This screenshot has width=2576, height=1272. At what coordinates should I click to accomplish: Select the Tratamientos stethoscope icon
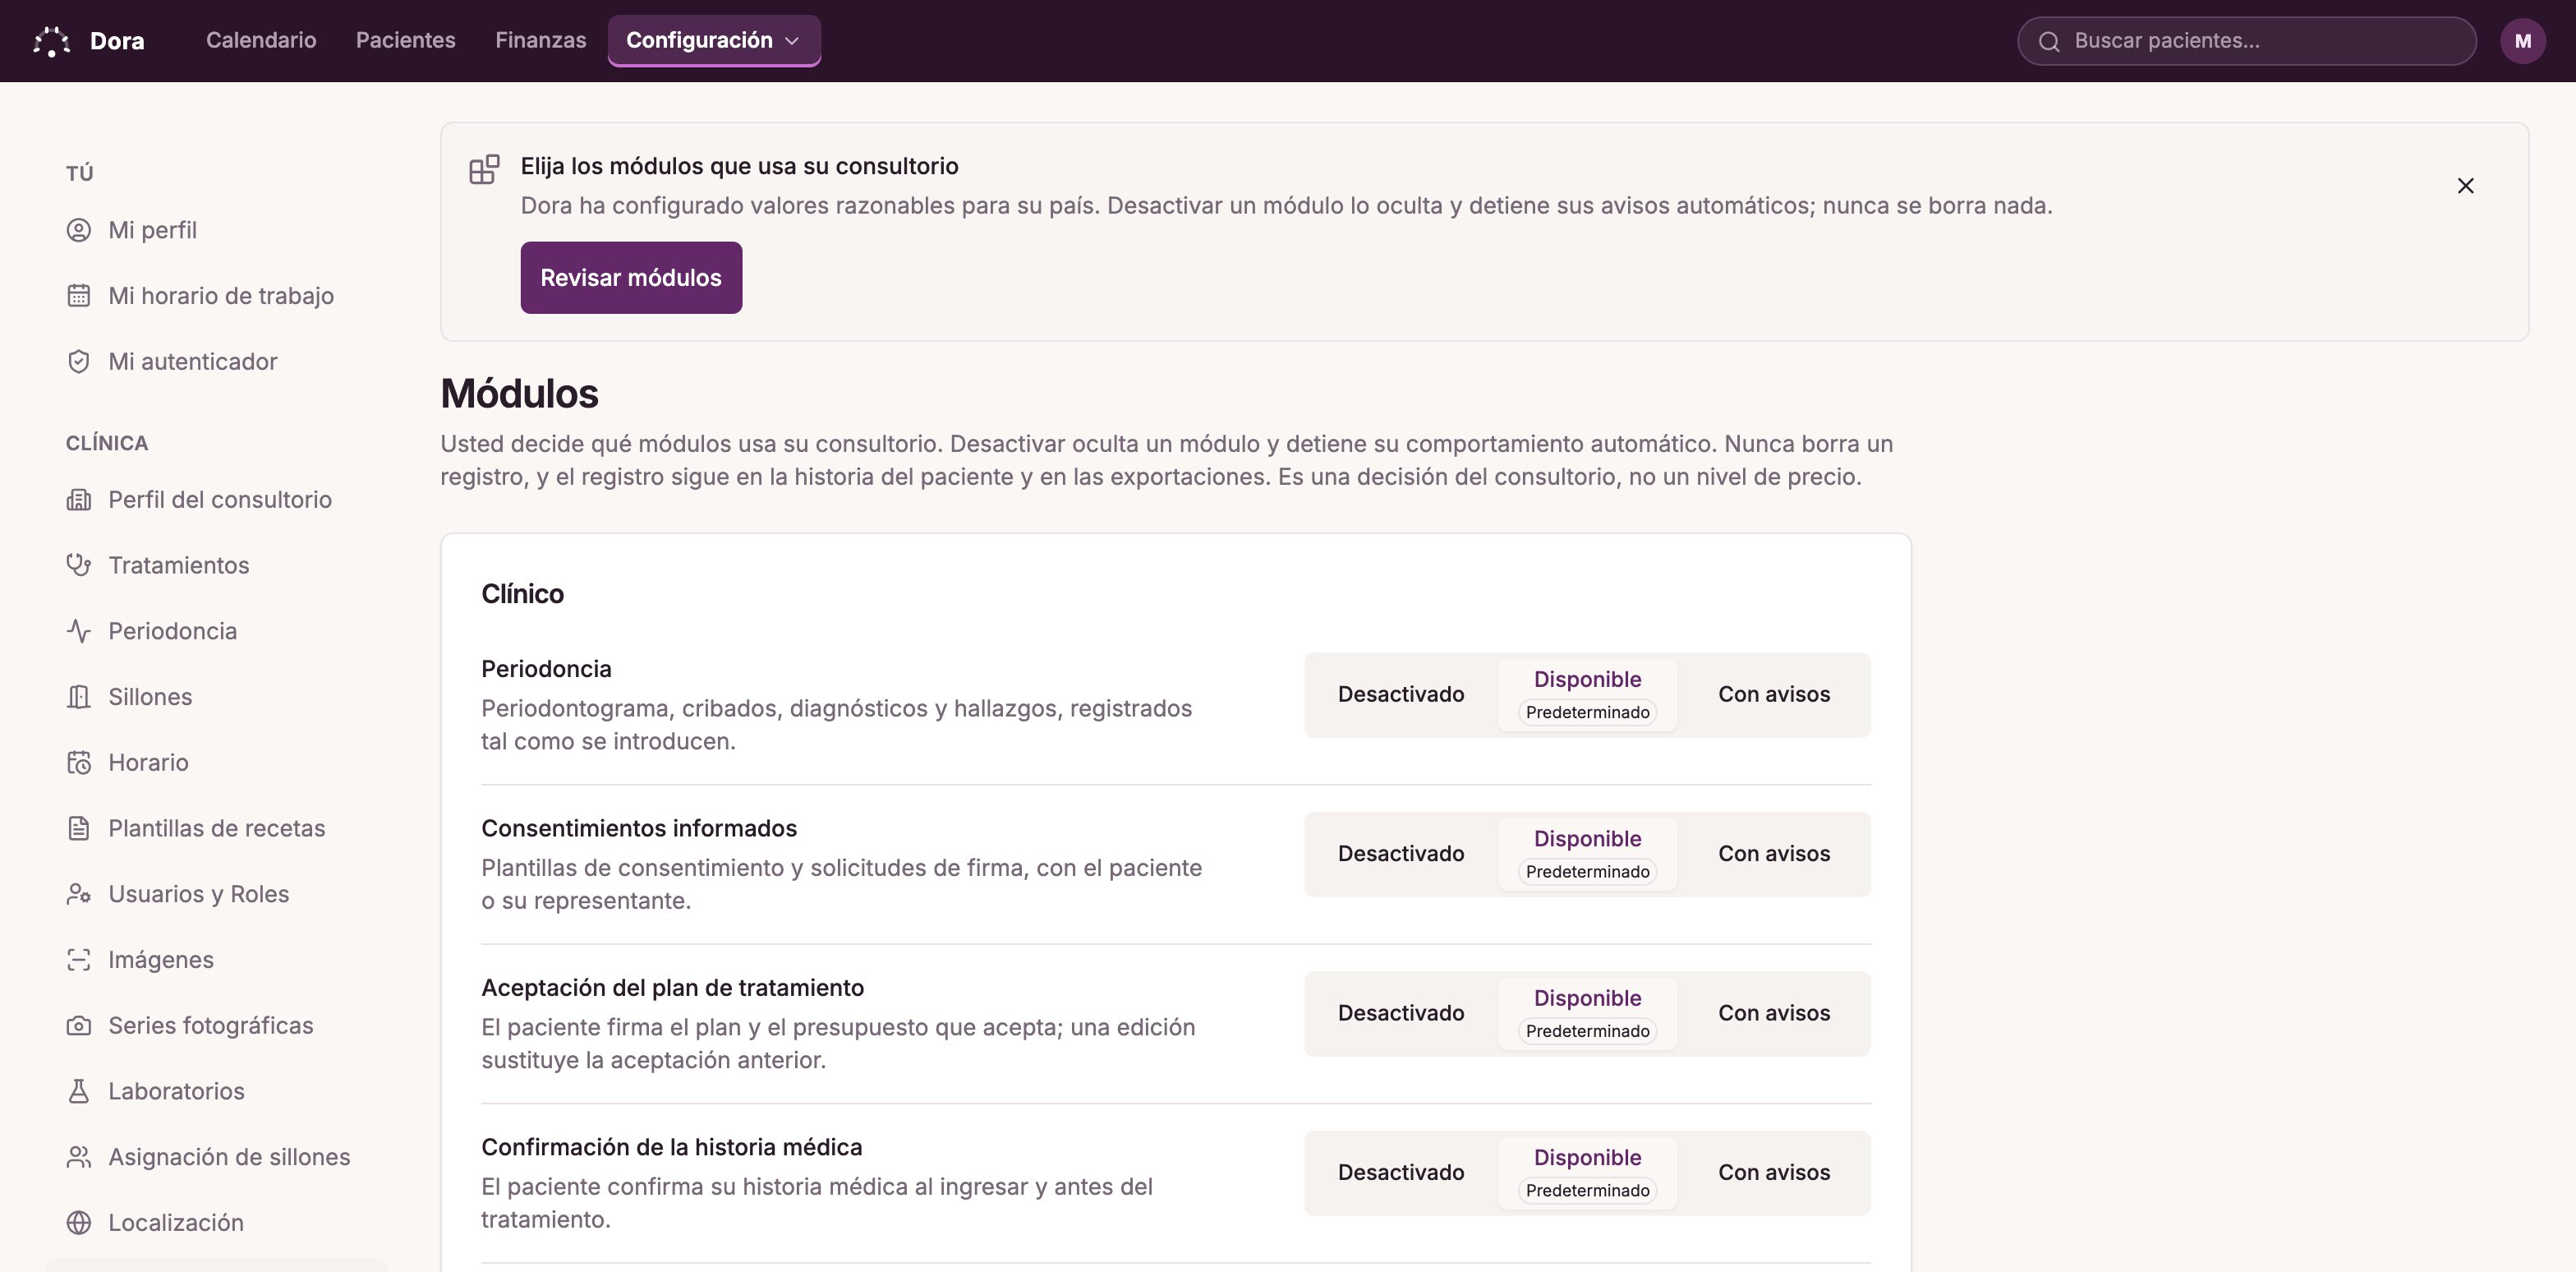tap(79, 565)
